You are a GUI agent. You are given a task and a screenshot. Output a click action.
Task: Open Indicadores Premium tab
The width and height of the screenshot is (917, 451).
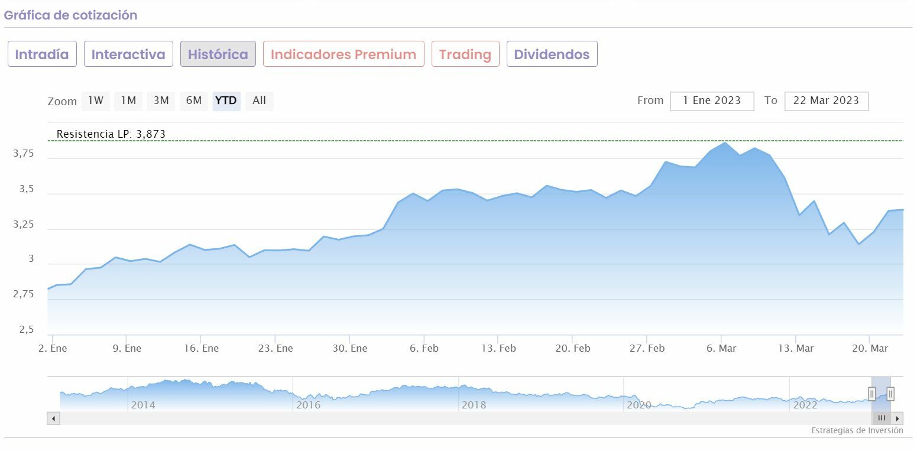point(344,54)
